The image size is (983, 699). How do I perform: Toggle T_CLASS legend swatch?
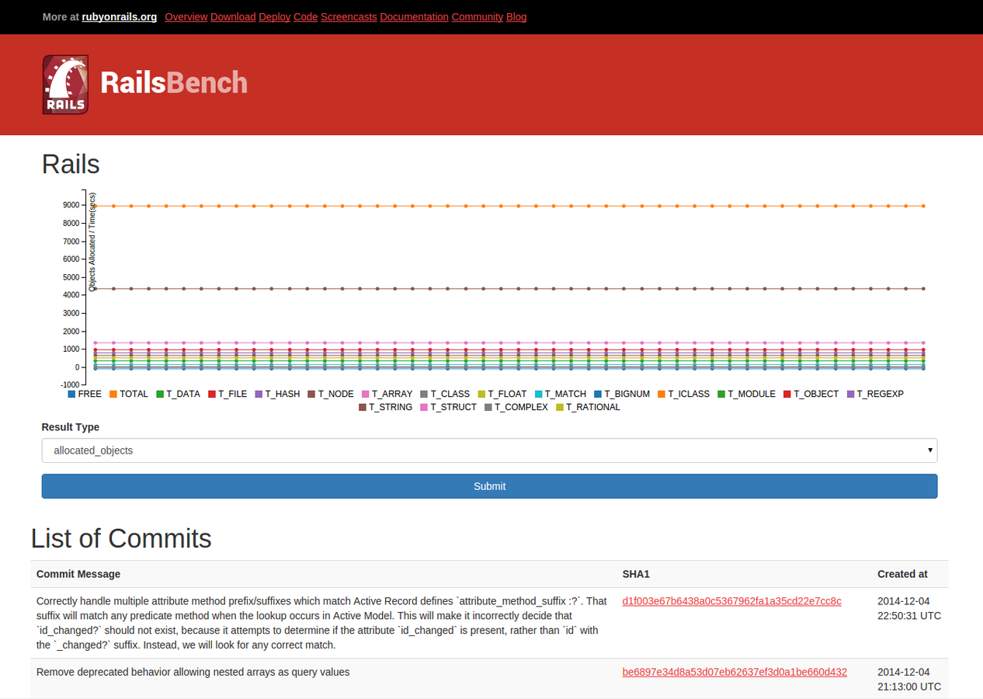(x=424, y=395)
